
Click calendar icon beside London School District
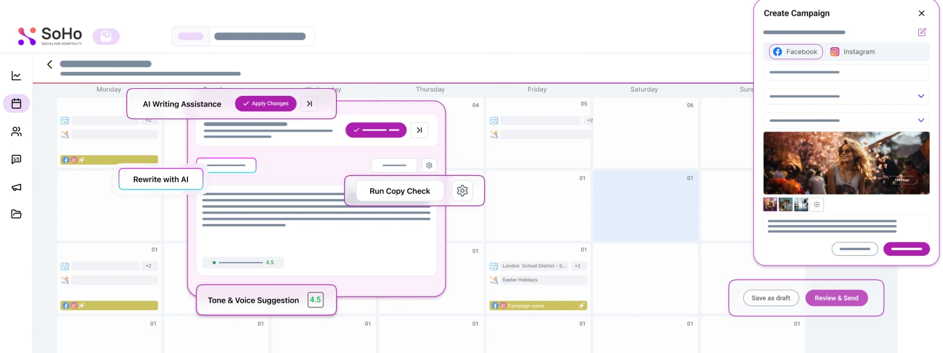tap(494, 266)
